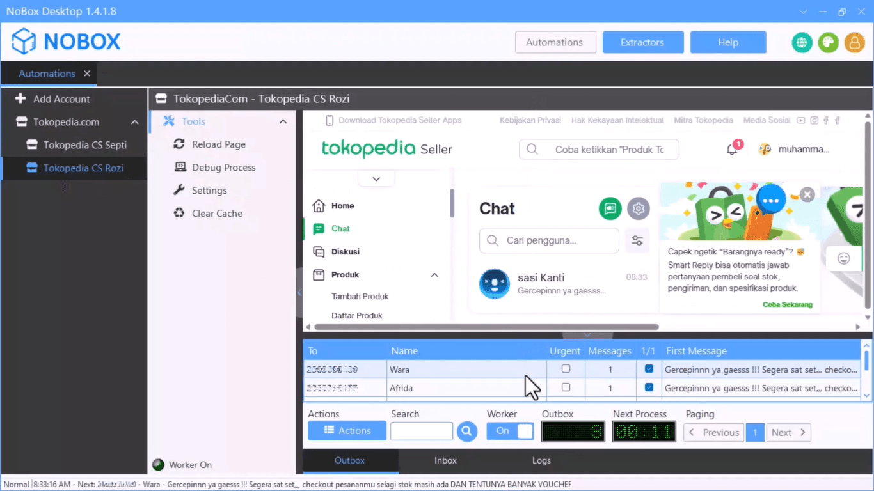Click the green globe icon in header
This screenshot has height=491, width=874.
[802, 43]
